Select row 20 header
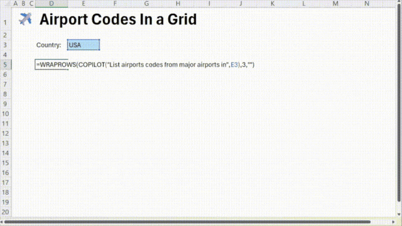This screenshot has width=402, height=226. click(5, 212)
